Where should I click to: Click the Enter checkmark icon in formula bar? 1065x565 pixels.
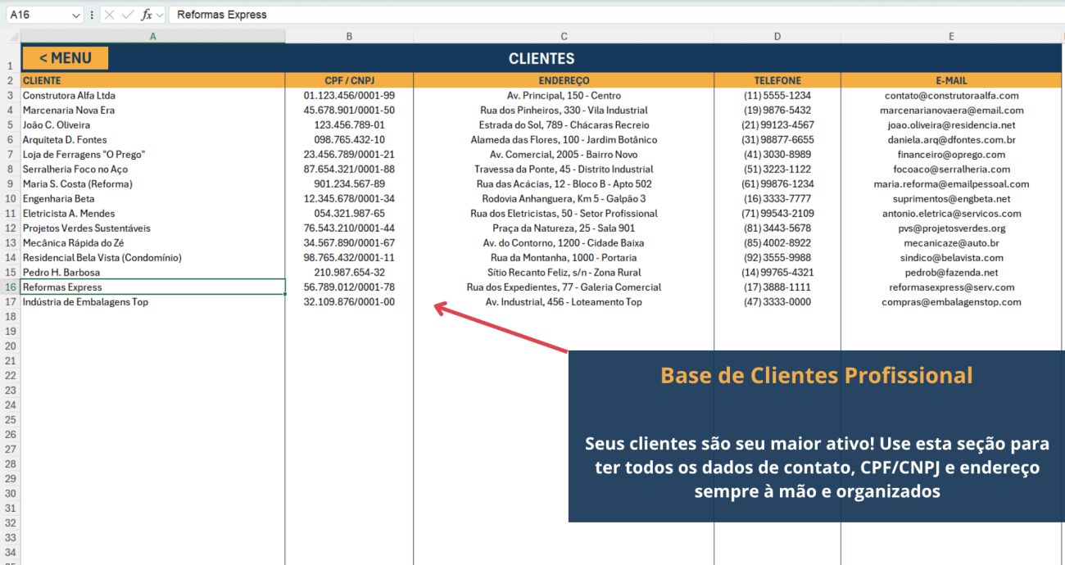coord(127,14)
